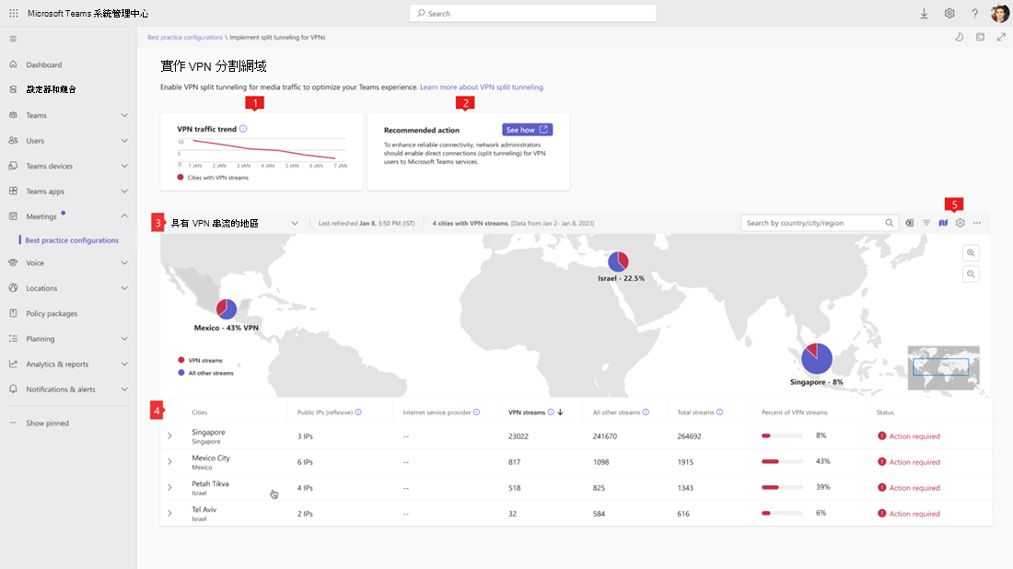Click Petah Tikva 39% progress bar
The image size is (1013, 569).
tap(782, 488)
